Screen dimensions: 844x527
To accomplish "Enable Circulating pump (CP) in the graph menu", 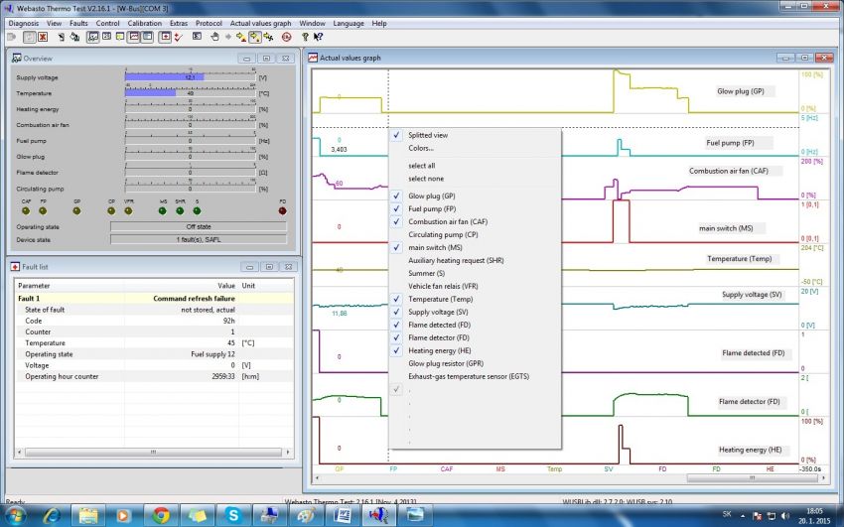I will click(x=443, y=234).
